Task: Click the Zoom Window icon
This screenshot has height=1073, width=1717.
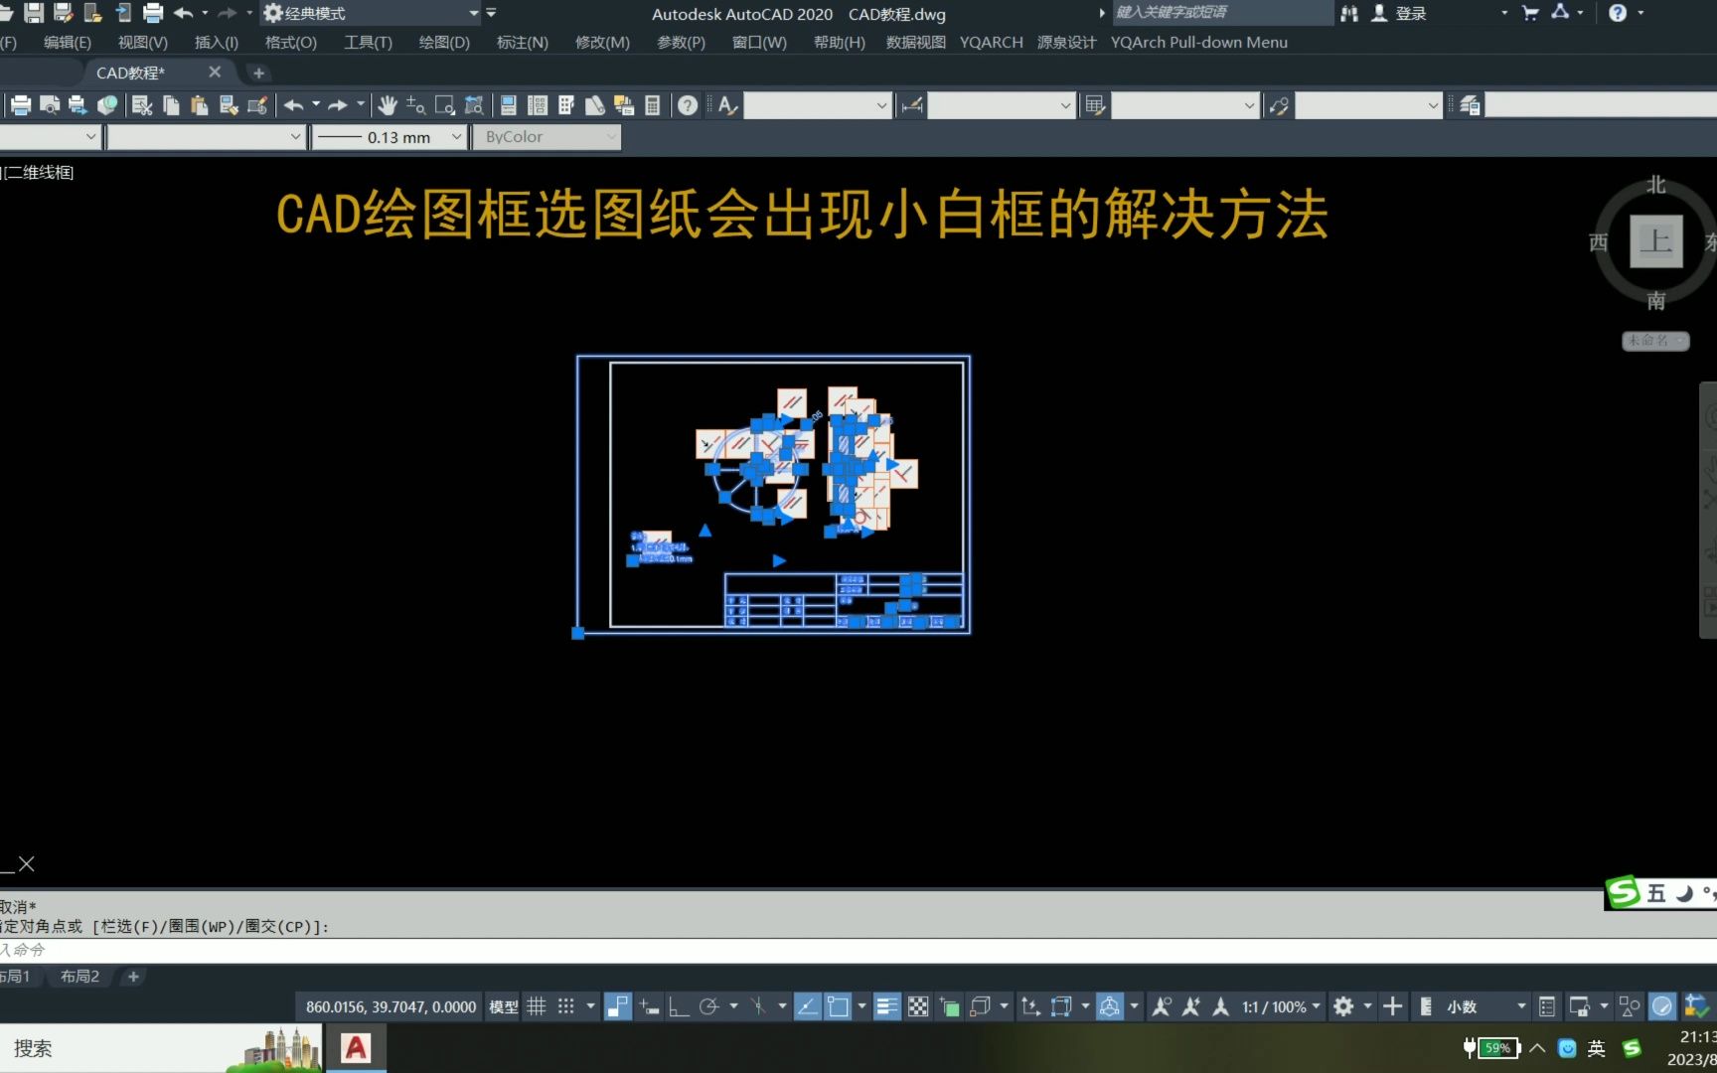Action: click(x=445, y=105)
